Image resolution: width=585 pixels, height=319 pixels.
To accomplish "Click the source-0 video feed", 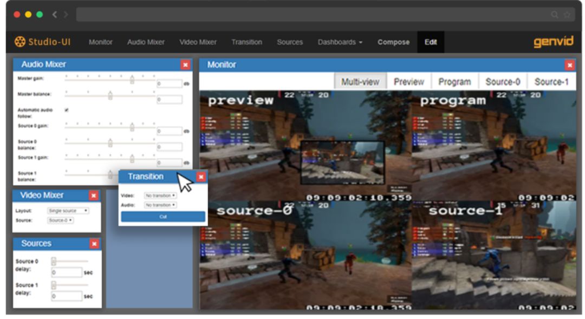I will (x=305, y=255).
